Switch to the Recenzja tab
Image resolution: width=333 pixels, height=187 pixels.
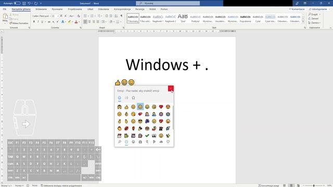point(140,9)
